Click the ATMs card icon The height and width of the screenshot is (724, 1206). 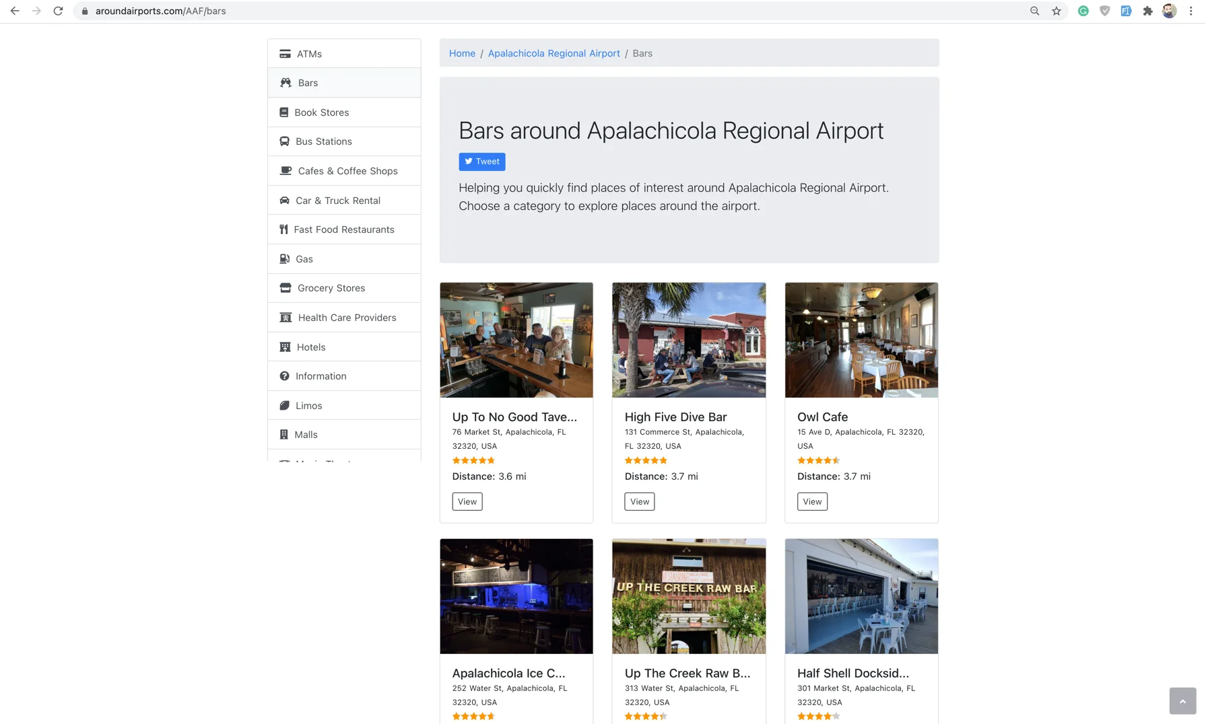285,54
